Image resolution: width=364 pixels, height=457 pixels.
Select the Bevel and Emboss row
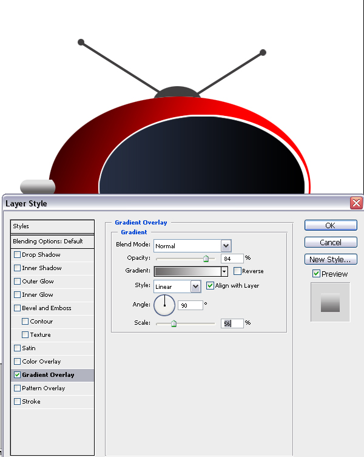coord(47,308)
